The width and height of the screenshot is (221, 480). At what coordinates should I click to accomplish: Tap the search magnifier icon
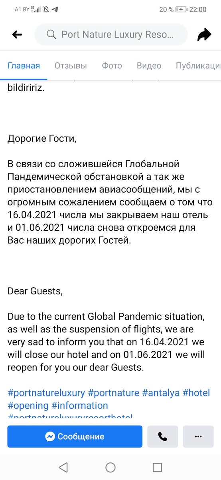tap(51, 35)
